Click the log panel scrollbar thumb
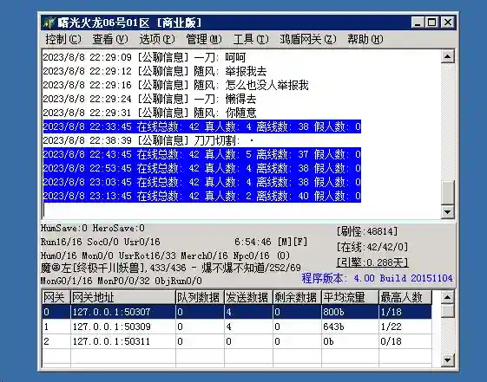 (x=448, y=192)
